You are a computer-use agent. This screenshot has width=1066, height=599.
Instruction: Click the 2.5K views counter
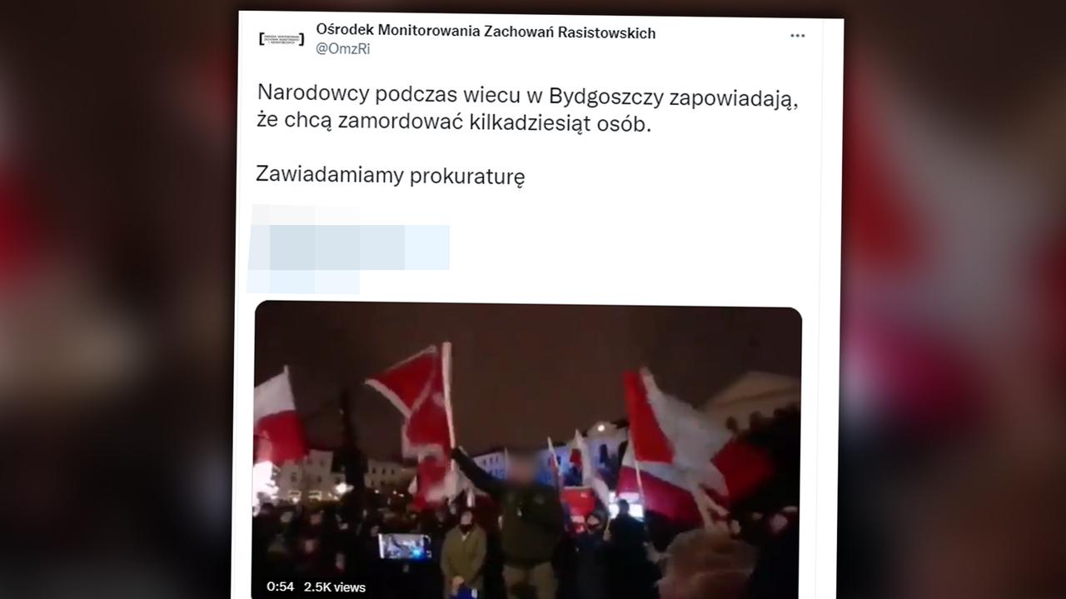(x=335, y=587)
